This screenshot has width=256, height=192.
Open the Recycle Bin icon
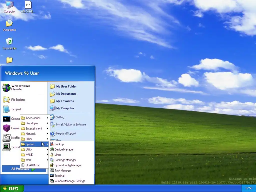9,44
